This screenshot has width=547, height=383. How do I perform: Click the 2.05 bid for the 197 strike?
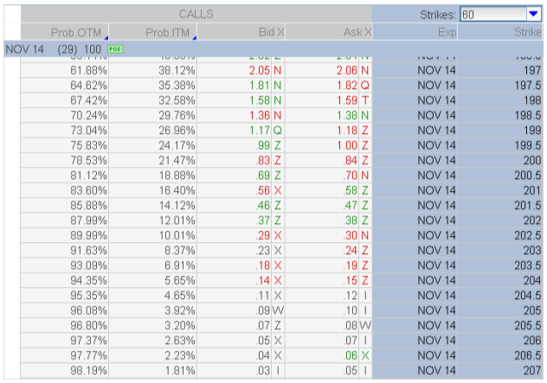[x=258, y=69]
